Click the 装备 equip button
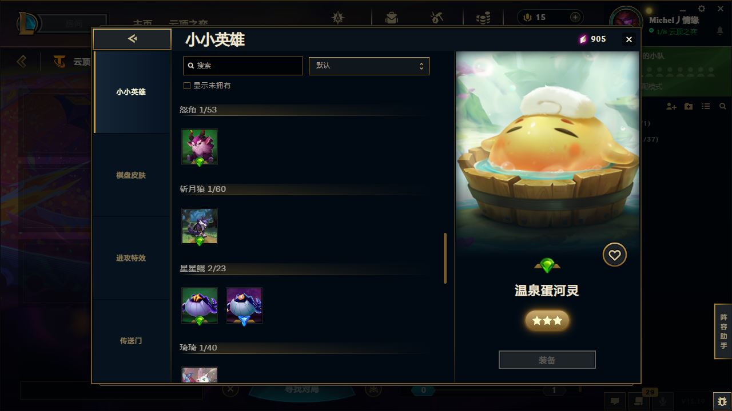This screenshot has height=411, width=732. coord(547,360)
